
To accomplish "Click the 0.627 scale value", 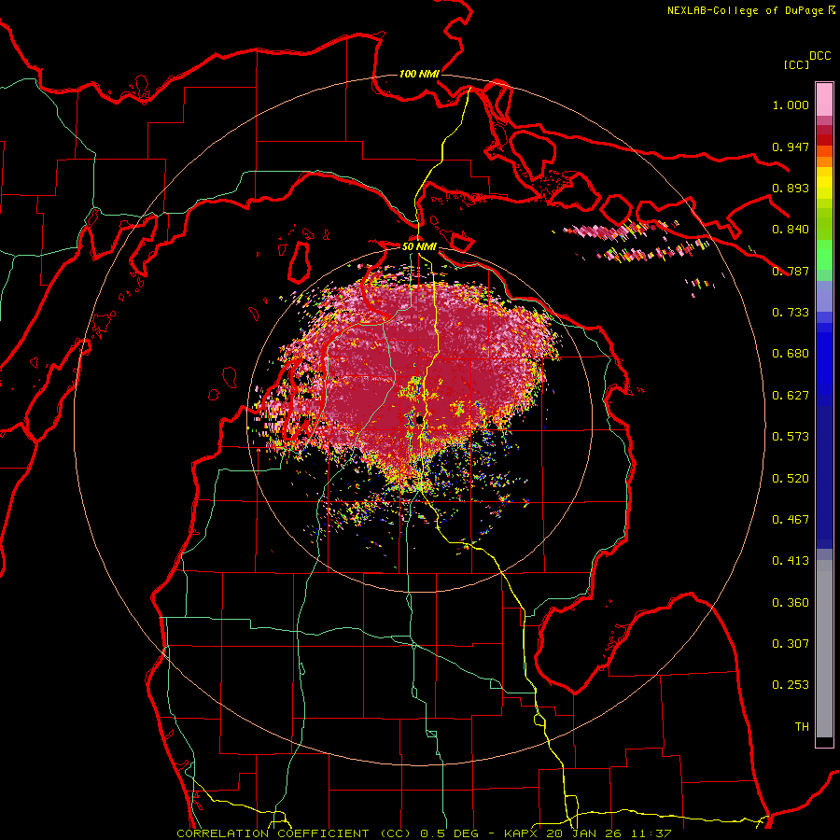I will (x=791, y=396).
